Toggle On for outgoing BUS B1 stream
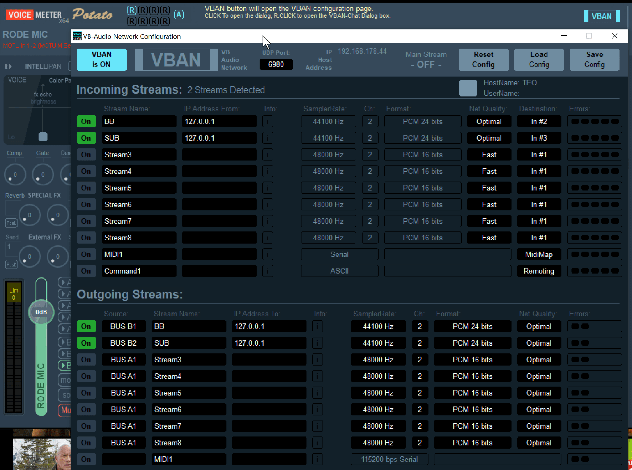The image size is (632, 470). [x=86, y=327]
